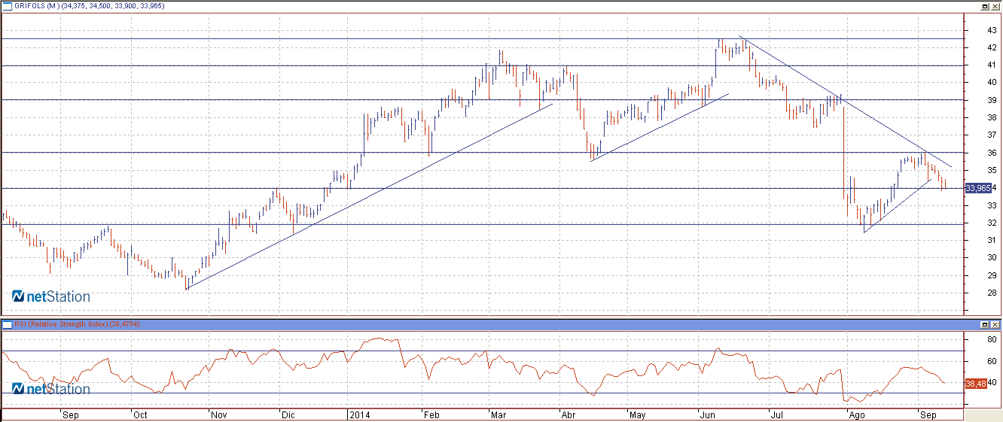Select the RSI overbought horizontal line at 70
Screen dimensions: 1003x422
point(482,351)
